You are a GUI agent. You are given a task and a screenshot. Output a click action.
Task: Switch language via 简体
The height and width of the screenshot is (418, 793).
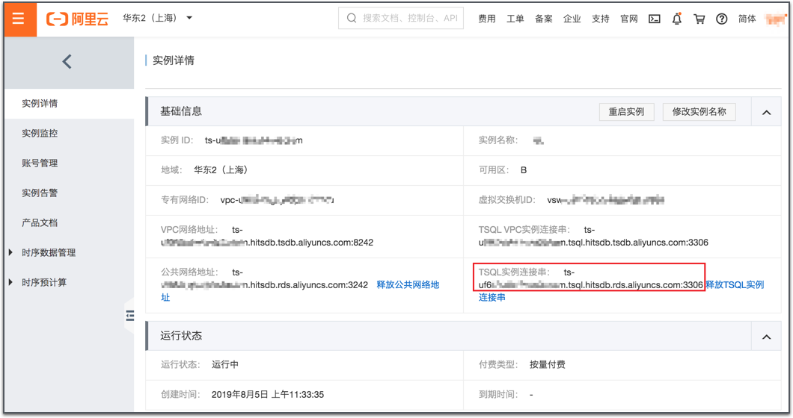coord(747,19)
